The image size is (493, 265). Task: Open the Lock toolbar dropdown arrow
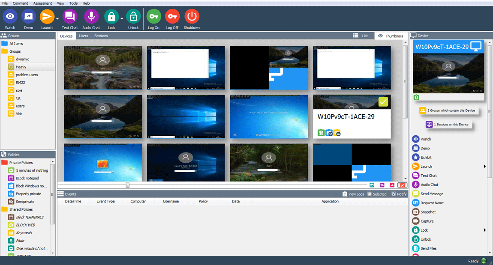coord(122,18)
